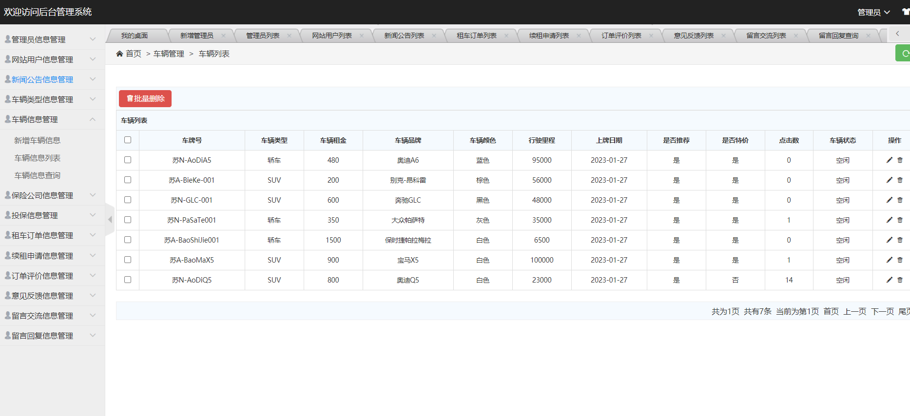Open 新增车辆信息 submenu item

click(38, 140)
